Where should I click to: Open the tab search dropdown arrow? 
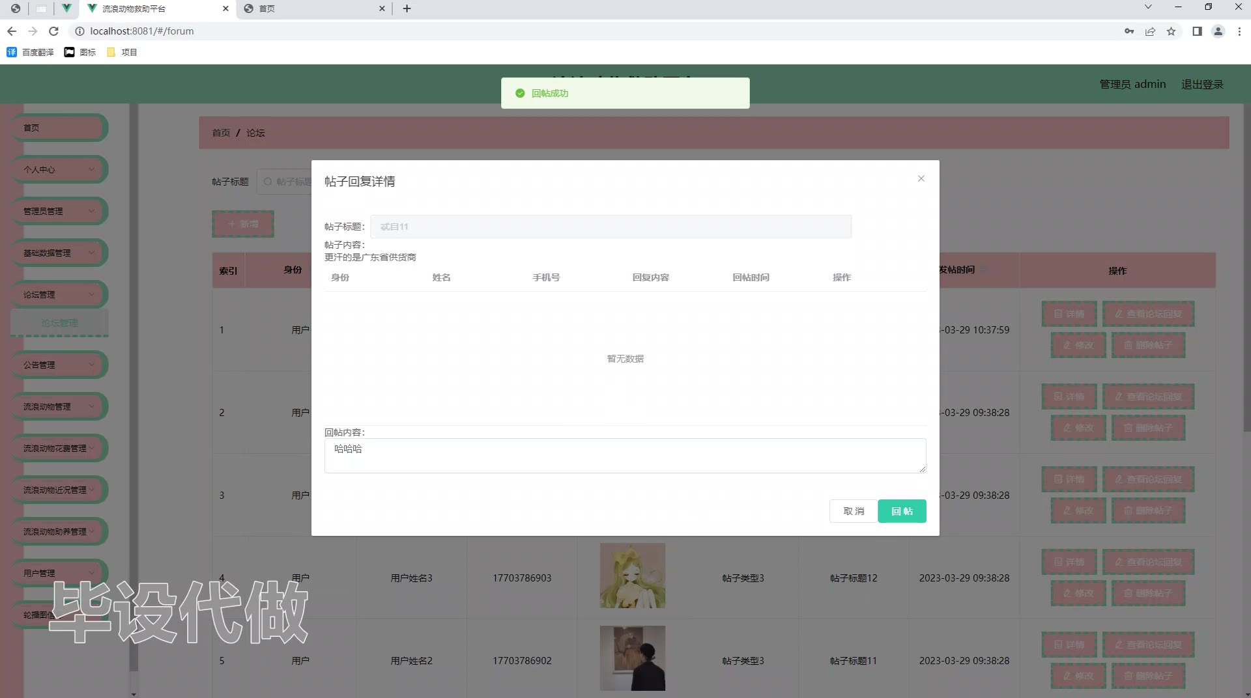[1148, 7]
